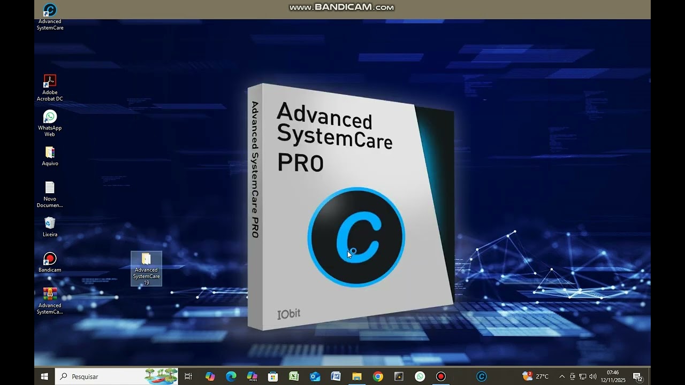Launch Copilot from the taskbar

(x=210, y=376)
